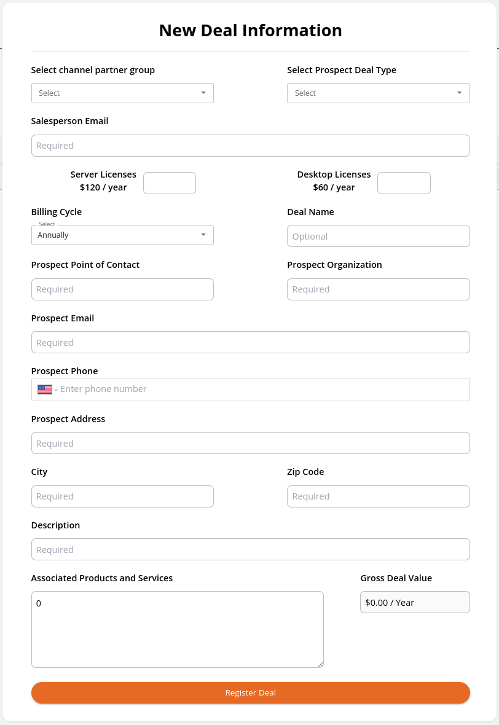This screenshot has width=499, height=725.
Task: Click the Register Deal button
Action: click(251, 692)
